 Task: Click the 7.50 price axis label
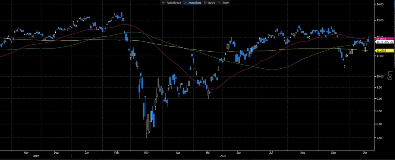click(379, 138)
